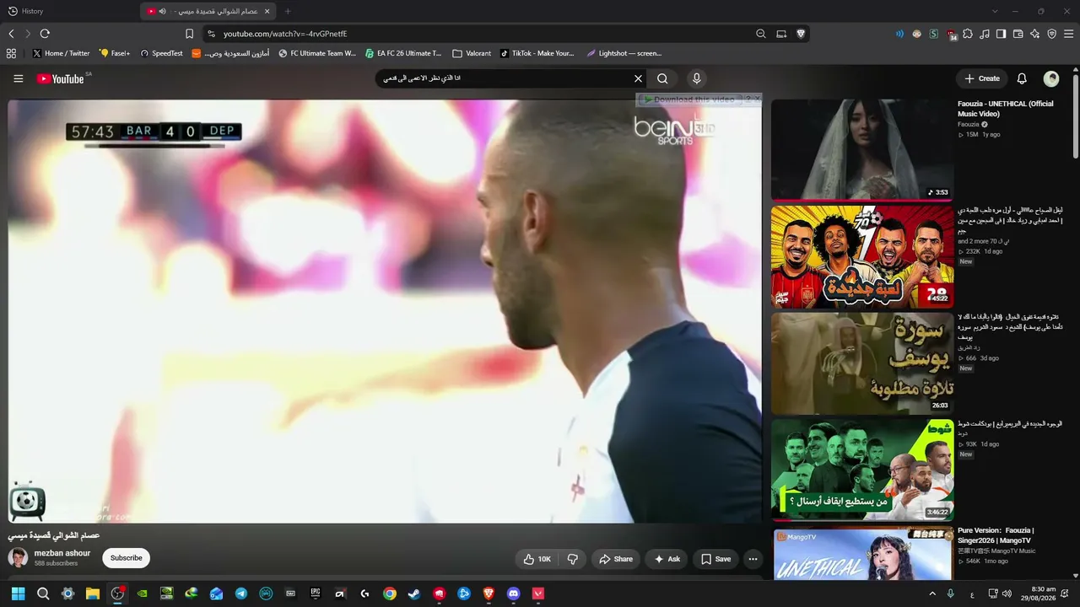Open FC Ultimate Team W... bookmark

pyautogui.click(x=317, y=53)
